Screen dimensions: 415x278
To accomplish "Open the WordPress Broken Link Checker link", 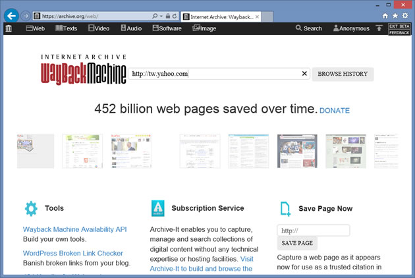I will click(73, 253).
